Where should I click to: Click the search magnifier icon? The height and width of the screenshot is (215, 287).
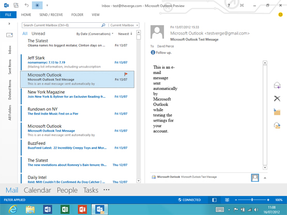[103, 25]
